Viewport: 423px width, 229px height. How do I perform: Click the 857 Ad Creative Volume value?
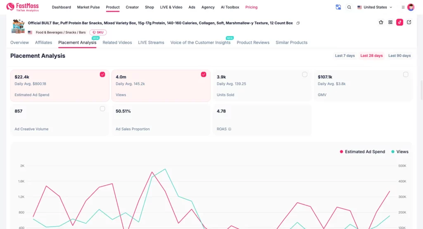pos(18,111)
